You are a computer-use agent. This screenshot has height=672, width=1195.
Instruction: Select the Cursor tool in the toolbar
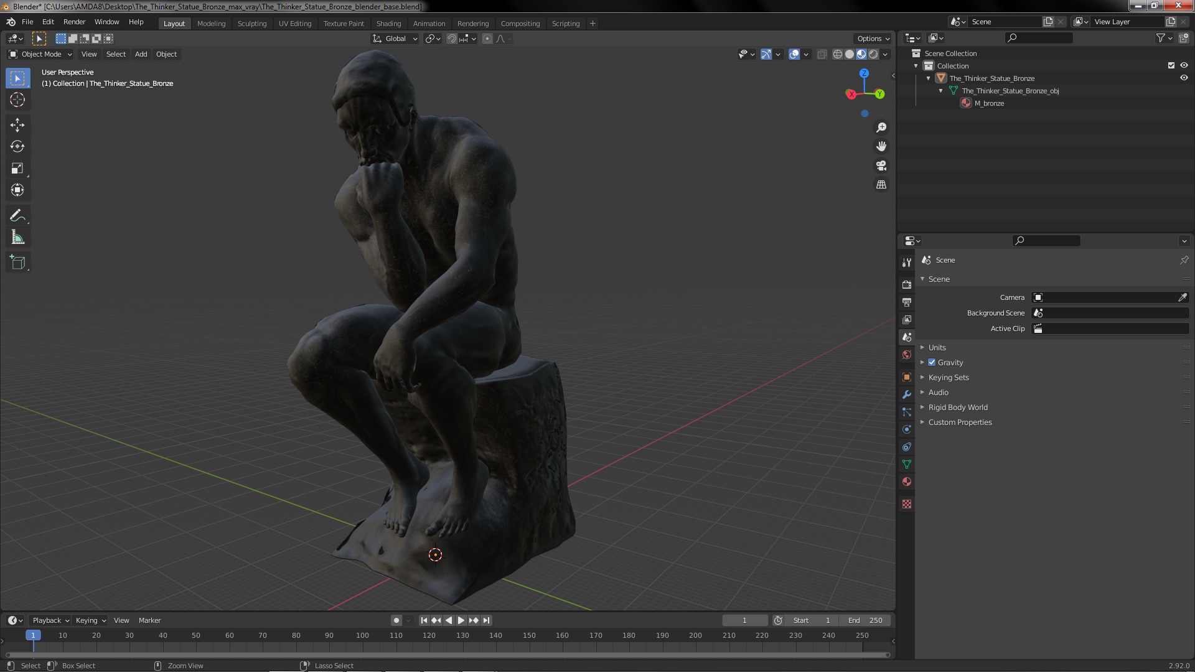pos(17,100)
